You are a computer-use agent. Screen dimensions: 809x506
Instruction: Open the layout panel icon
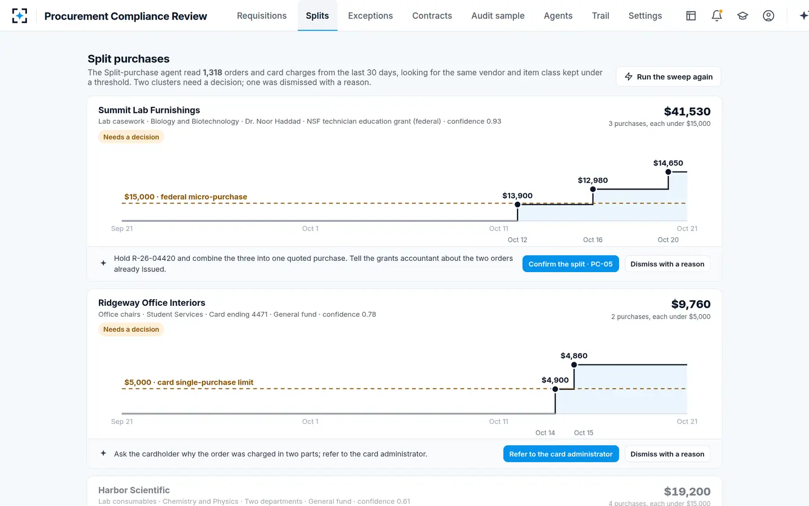pyautogui.click(x=691, y=16)
